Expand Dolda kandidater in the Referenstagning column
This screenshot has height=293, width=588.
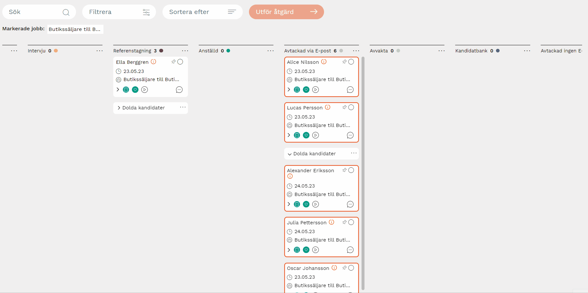119,108
